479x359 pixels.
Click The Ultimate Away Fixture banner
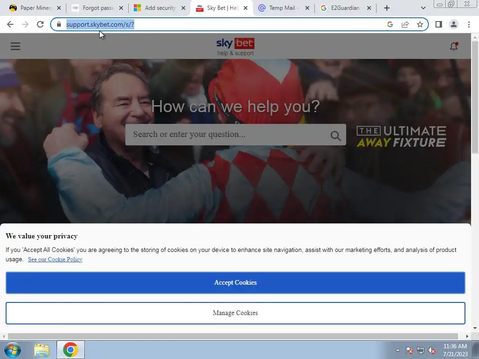[x=401, y=136]
